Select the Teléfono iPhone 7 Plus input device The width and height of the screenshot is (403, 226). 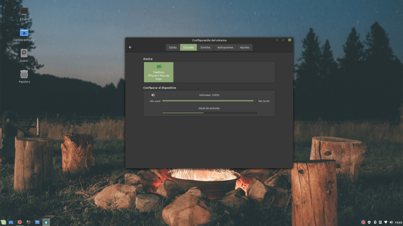pyautogui.click(x=159, y=72)
